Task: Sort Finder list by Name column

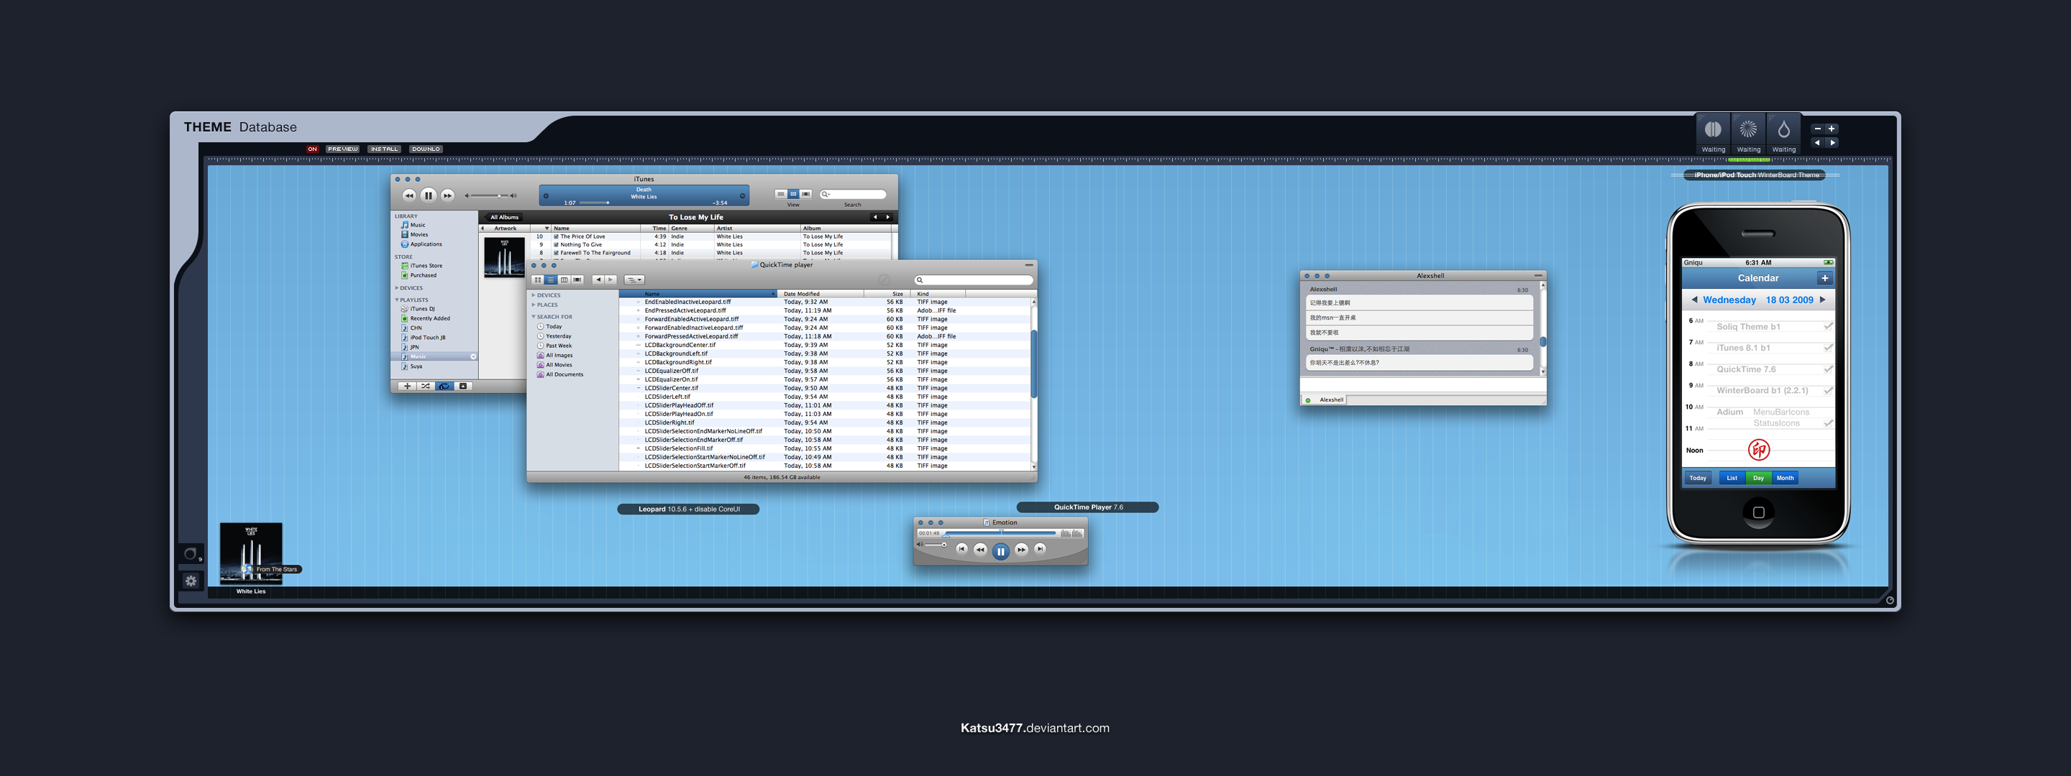Action: (x=698, y=294)
